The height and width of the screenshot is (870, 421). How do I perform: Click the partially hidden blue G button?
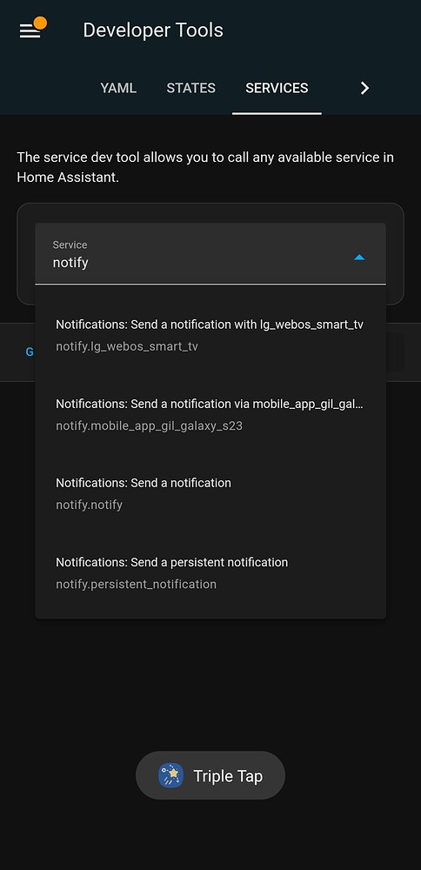pos(30,351)
